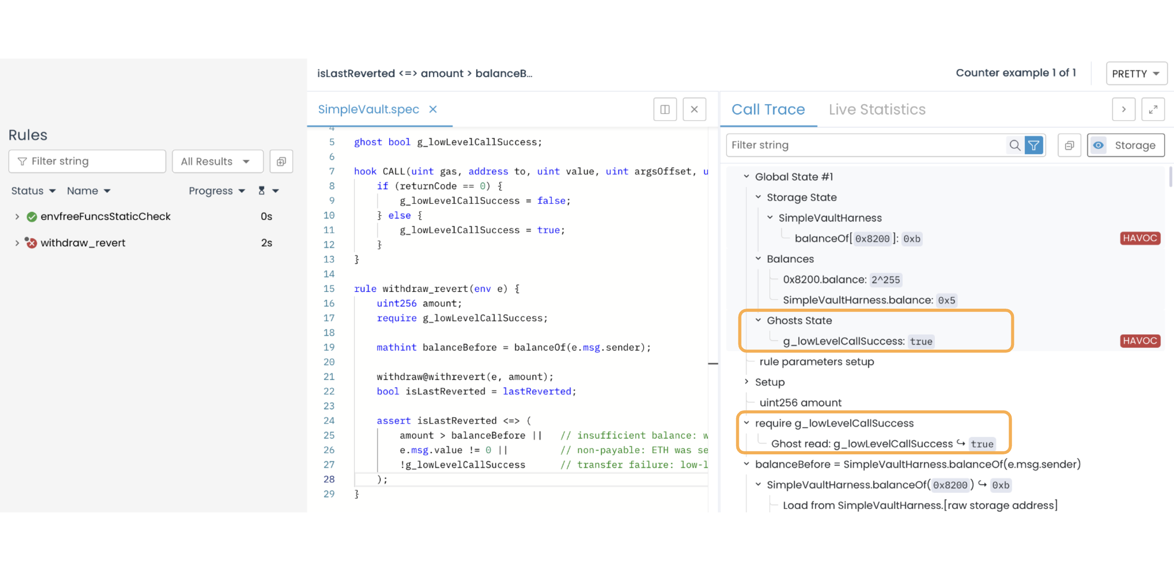Click the HAVOC badge on balanceOf row
The width and height of the screenshot is (1174, 587).
pyautogui.click(x=1139, y=238)
